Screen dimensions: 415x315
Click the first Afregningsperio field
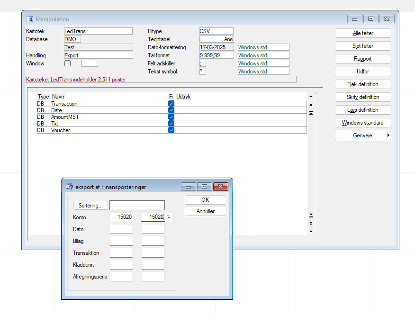[121, 277]
